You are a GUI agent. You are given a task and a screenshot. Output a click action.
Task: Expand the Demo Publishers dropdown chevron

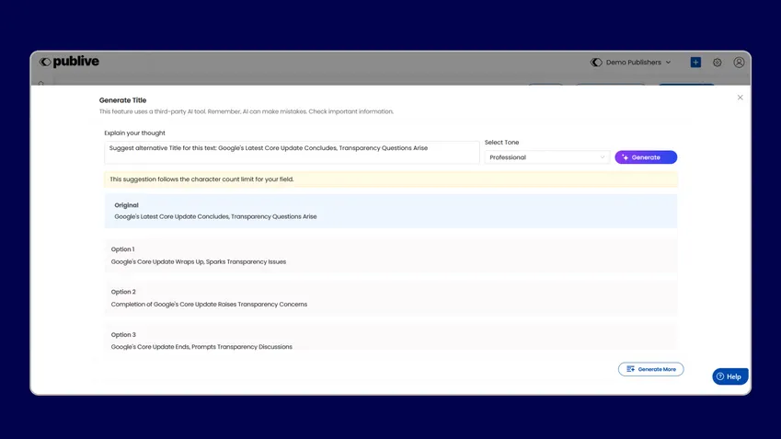tap(668, 63)
